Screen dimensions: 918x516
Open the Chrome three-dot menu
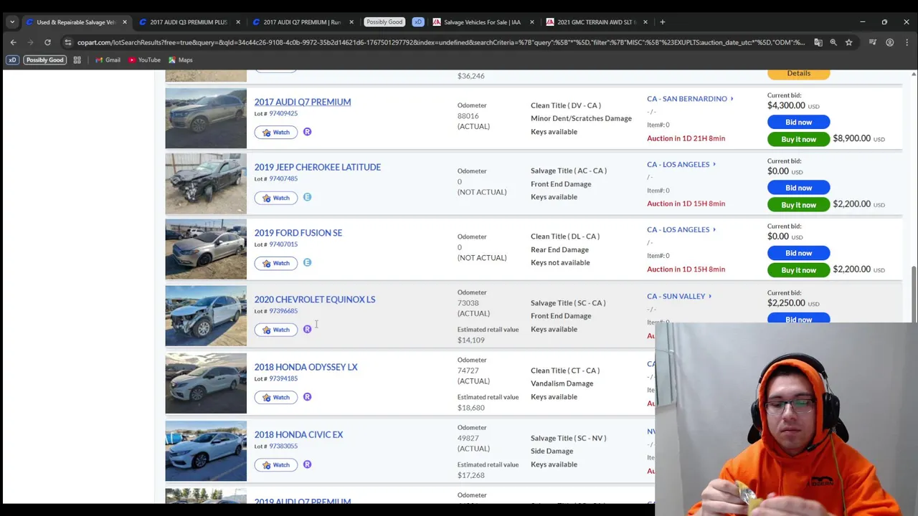[907, 42]
